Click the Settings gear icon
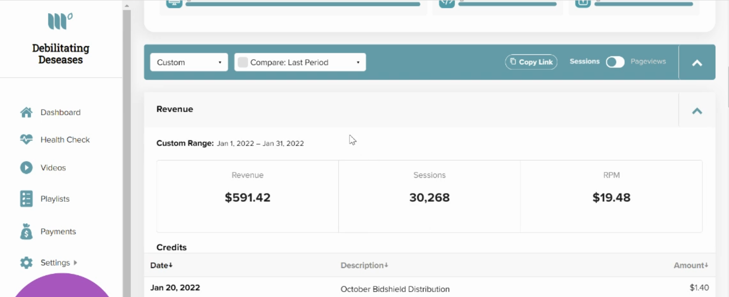 [x=26, y=263]
